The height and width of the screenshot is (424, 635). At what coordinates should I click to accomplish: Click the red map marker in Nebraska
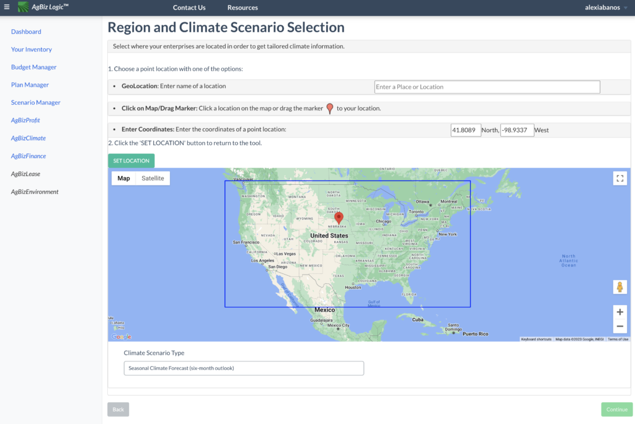click(339, 218)
